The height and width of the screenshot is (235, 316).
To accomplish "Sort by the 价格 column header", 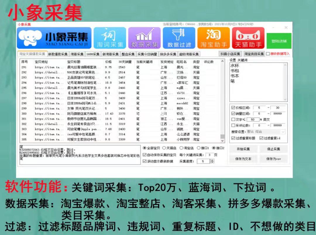I will point(108,62).
